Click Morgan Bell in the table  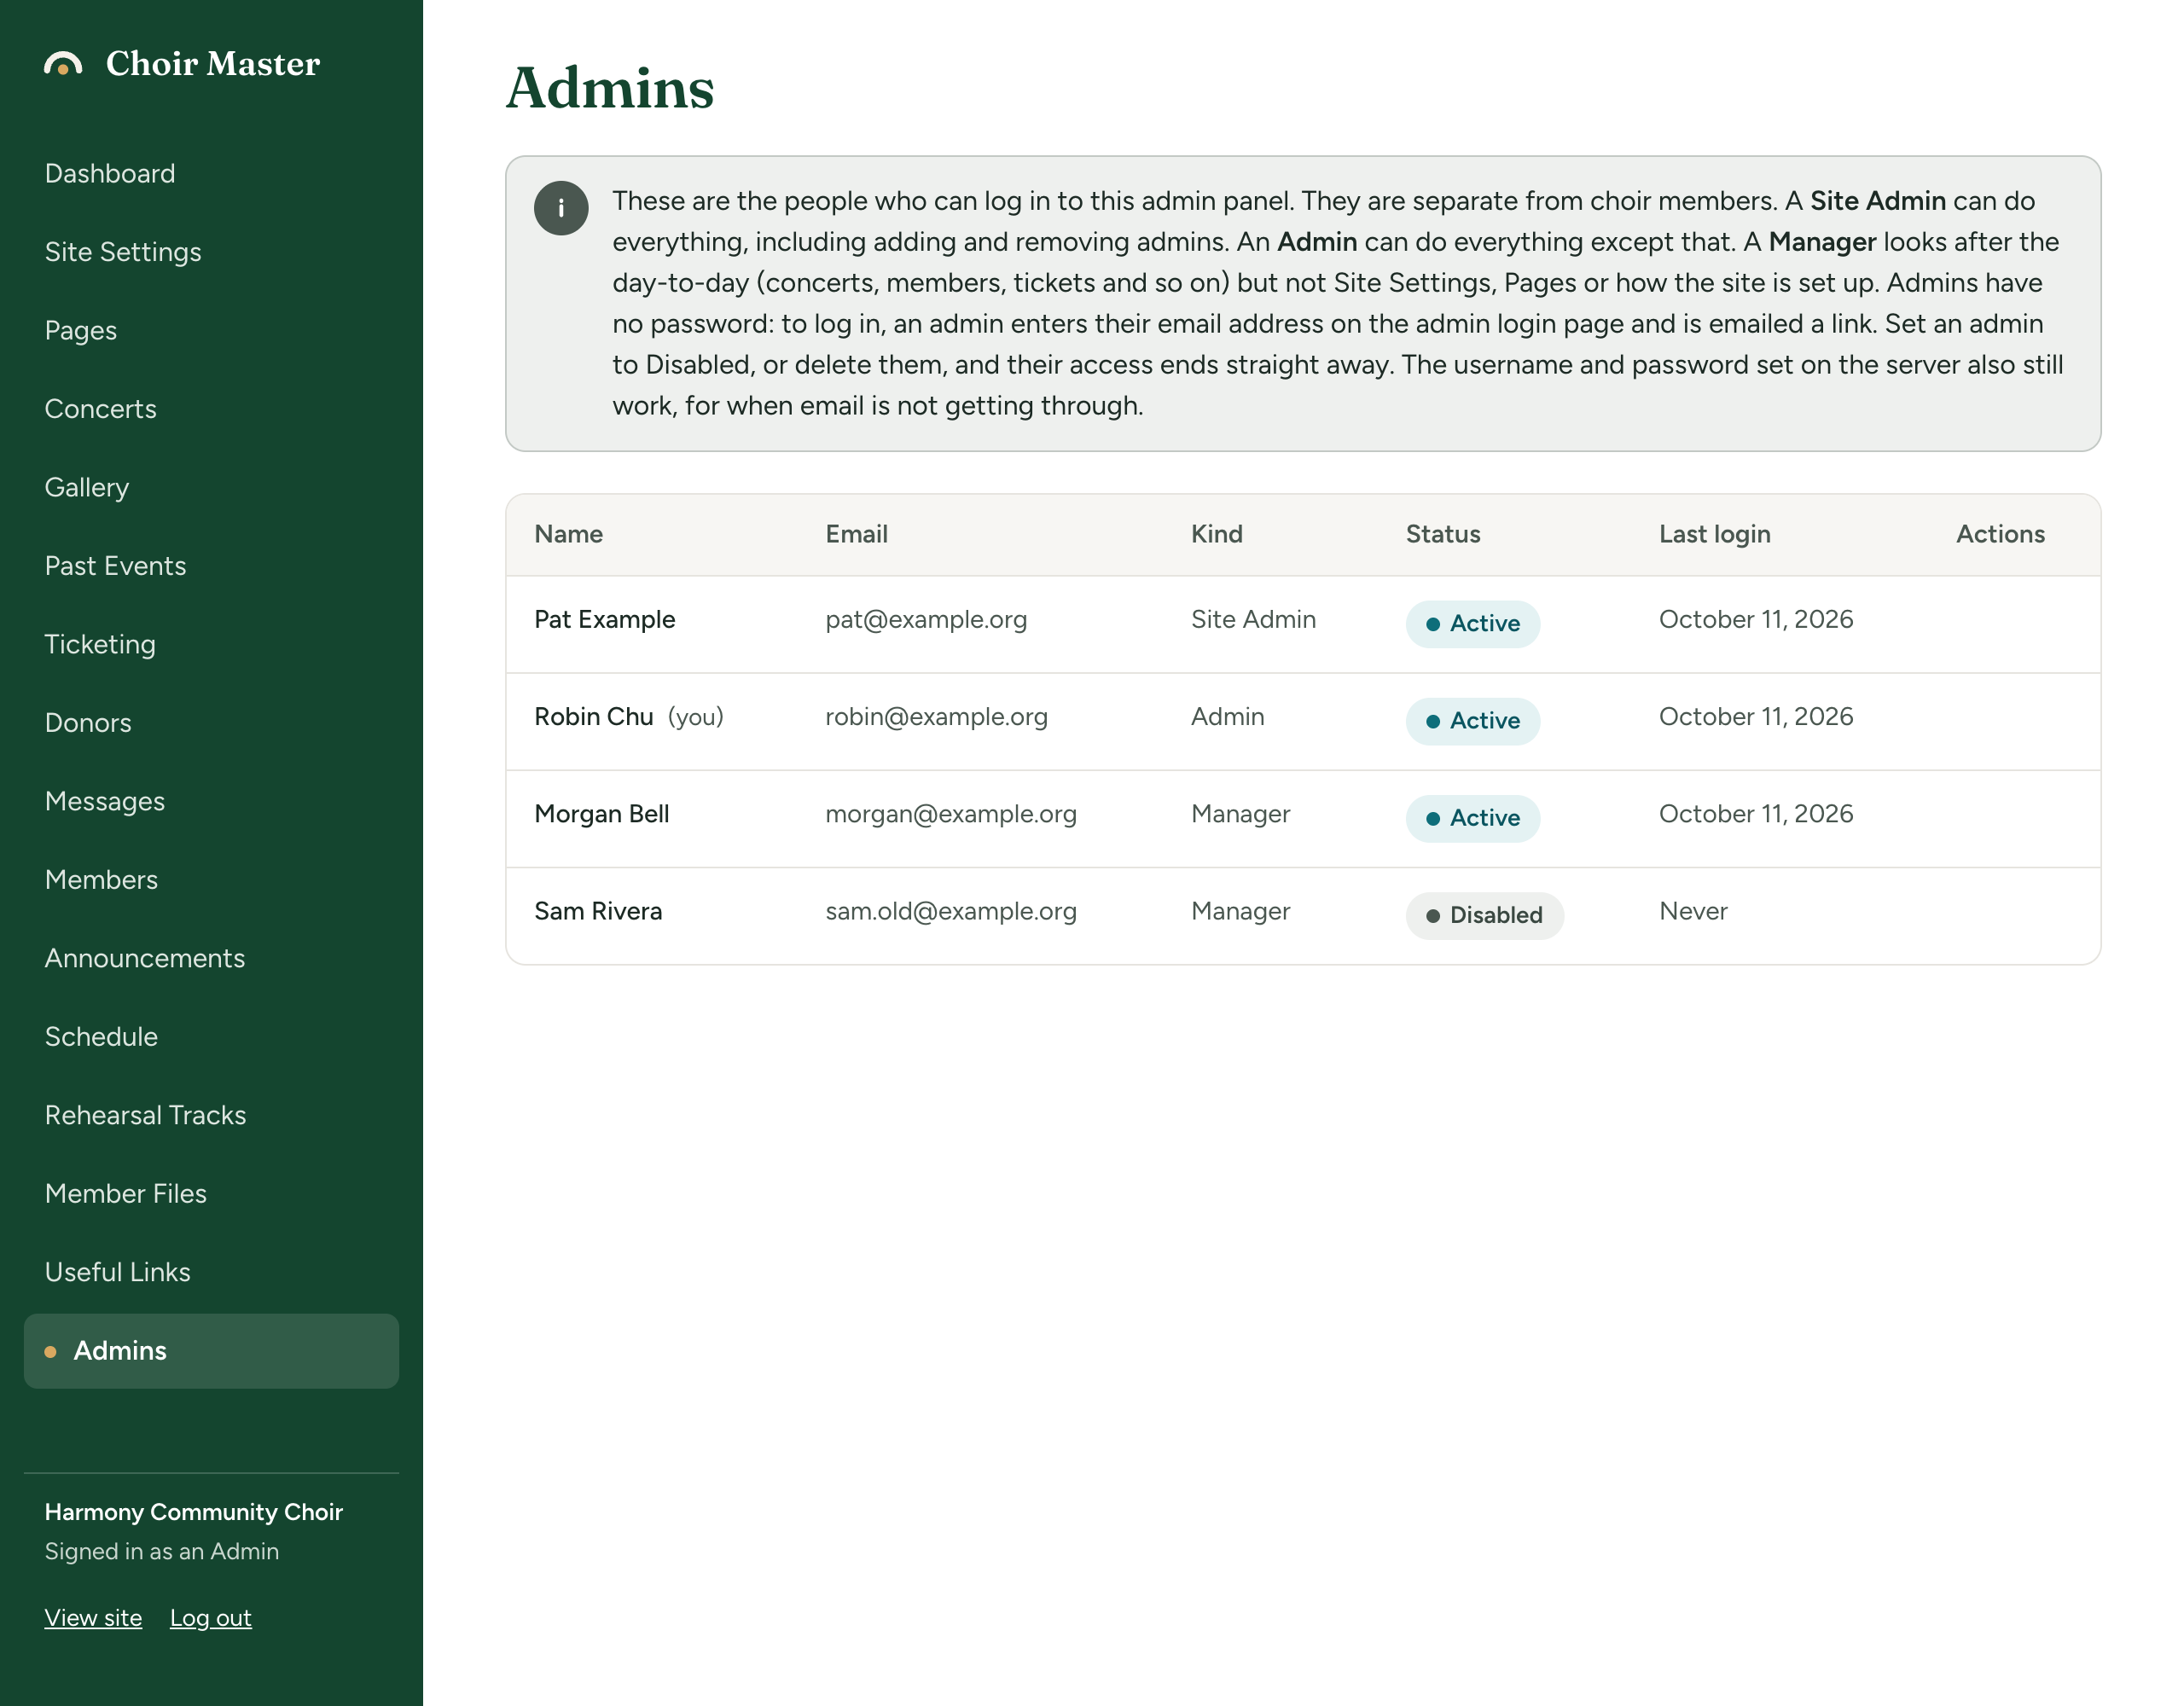tap(602, 814)
